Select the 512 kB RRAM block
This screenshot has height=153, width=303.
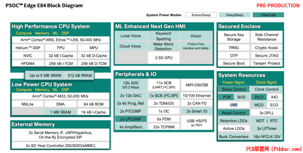tap(80, 75)
